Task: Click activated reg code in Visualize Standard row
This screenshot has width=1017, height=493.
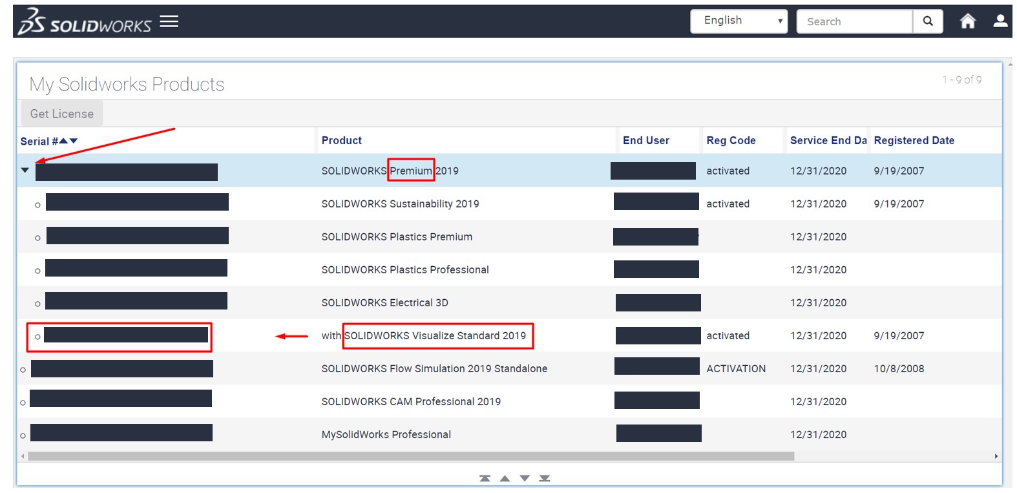Action: point(728,335)
